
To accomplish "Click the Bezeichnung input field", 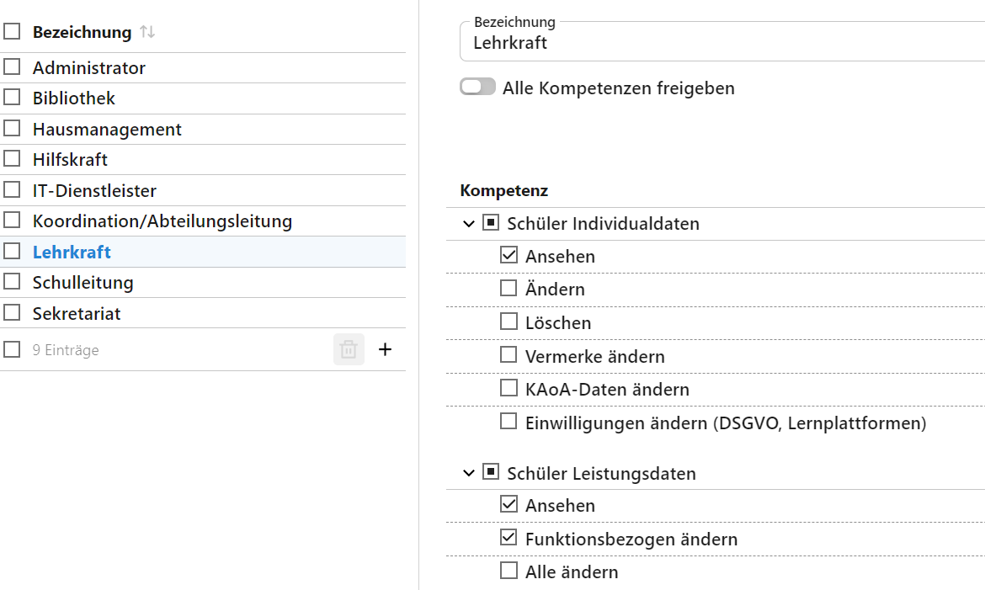I will [722, 41].
